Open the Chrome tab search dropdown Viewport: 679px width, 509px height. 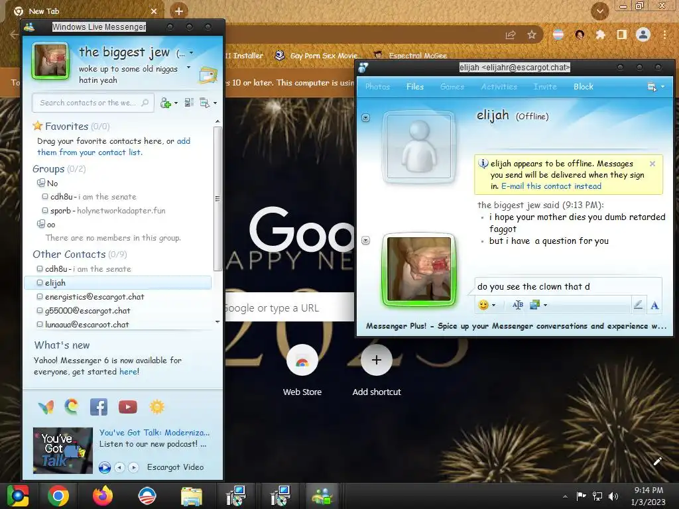click(599, 11)
